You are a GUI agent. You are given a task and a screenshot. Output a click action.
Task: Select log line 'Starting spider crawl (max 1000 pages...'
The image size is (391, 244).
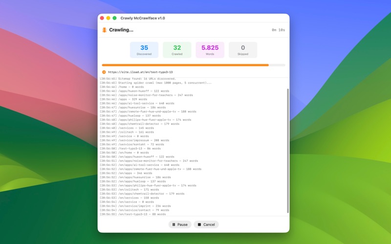click(155, 82)
